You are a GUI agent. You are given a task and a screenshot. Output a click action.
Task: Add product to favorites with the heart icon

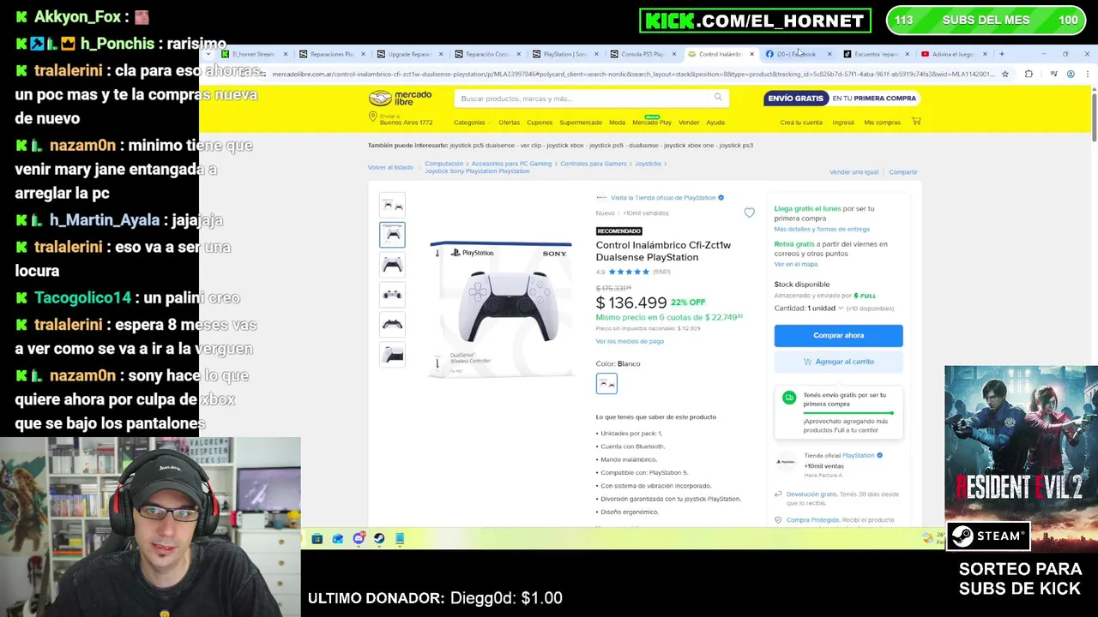click(749, 213)
